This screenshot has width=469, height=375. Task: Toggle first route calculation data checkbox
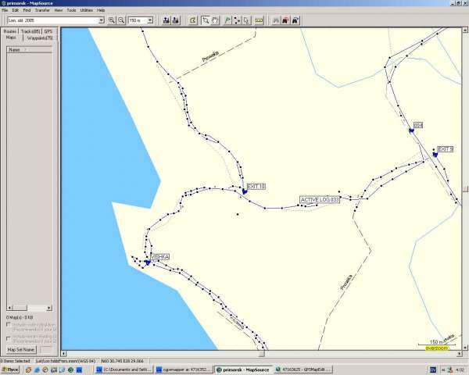click(x=9, y=324)
